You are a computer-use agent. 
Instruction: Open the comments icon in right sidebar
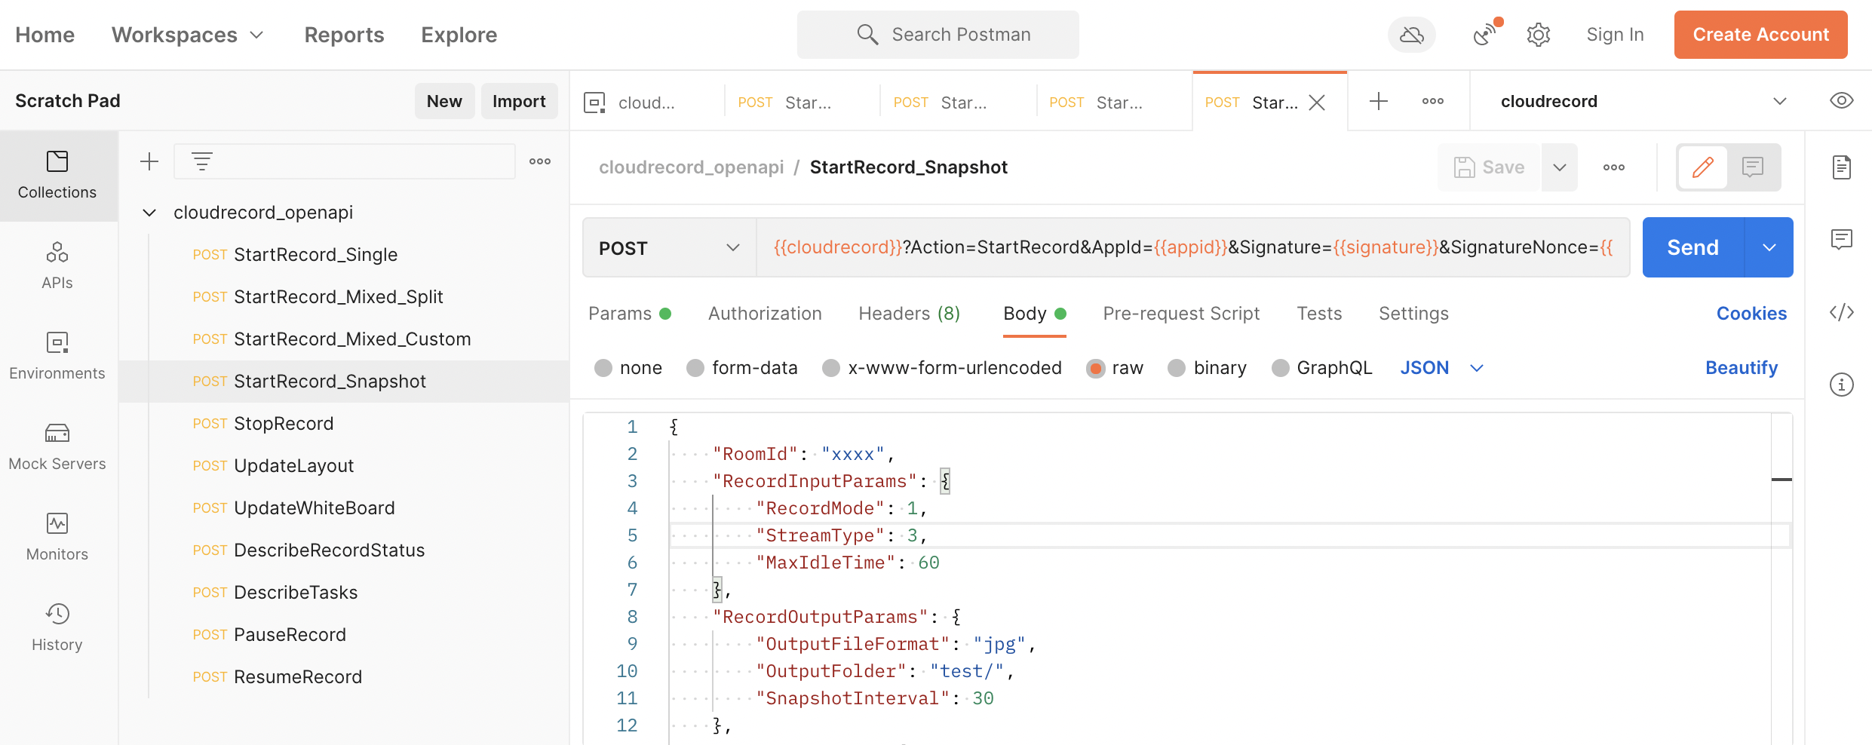tap(1841, 240)
